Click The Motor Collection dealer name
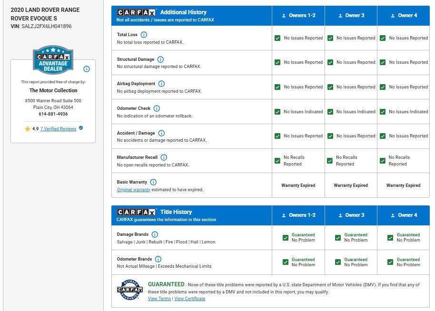The width and height of the screenshot is (435, 311). (x=53, y=90)
